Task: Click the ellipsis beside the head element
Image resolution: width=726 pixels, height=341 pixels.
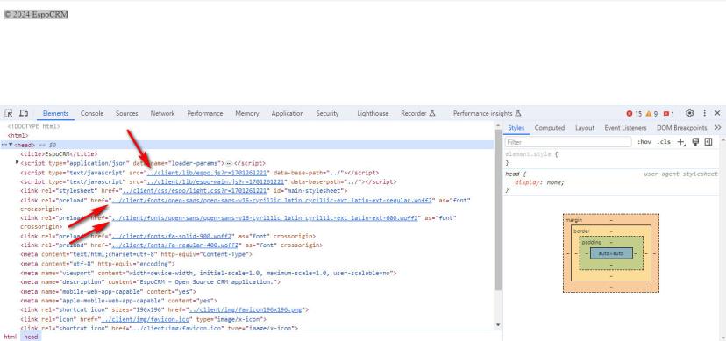Action: pos(4,145)
